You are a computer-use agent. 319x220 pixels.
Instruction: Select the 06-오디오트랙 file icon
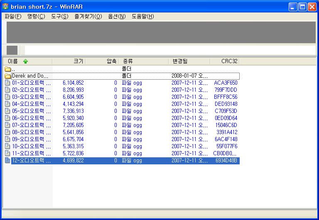pos(7,118)
